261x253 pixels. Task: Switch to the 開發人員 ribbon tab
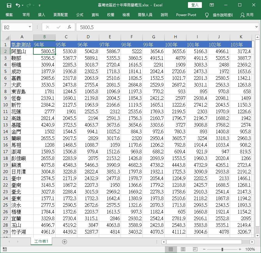click(145, 15)
